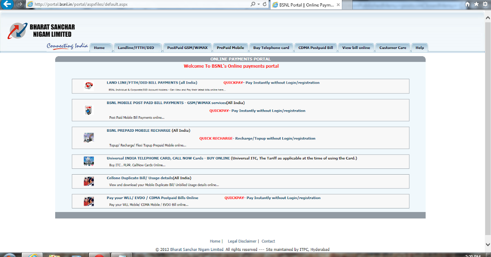This screenshot has width=491, height=257.
Task: Click QUICKPAY for WLL/EVDO/CDMA postpaid bills
Action: coord(234,198)
